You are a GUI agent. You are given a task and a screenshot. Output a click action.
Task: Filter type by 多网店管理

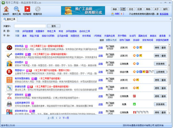pos(28,31)
